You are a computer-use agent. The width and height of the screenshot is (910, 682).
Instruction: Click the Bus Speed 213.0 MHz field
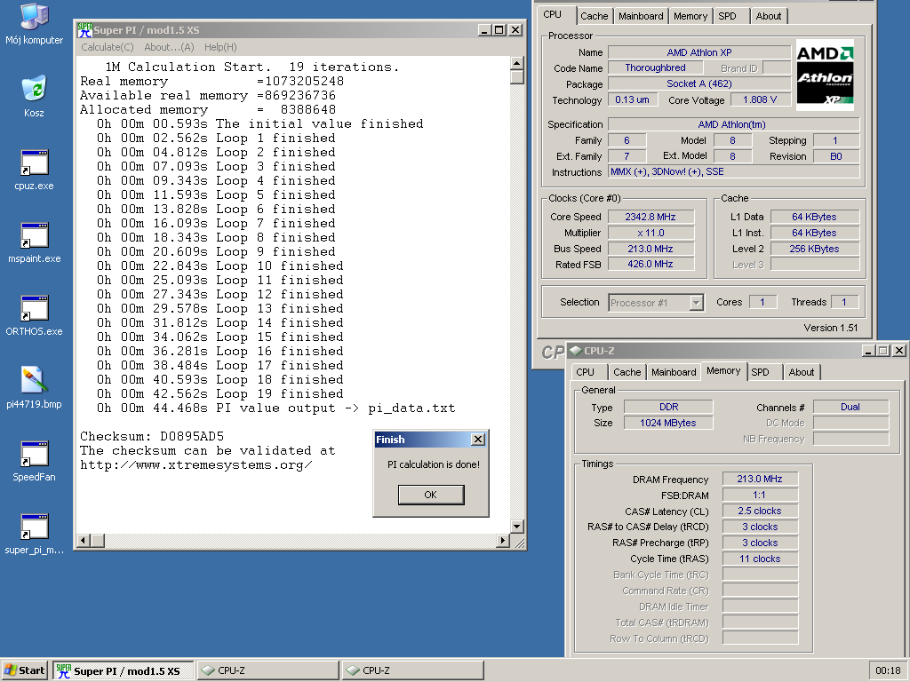pos(651,249)
